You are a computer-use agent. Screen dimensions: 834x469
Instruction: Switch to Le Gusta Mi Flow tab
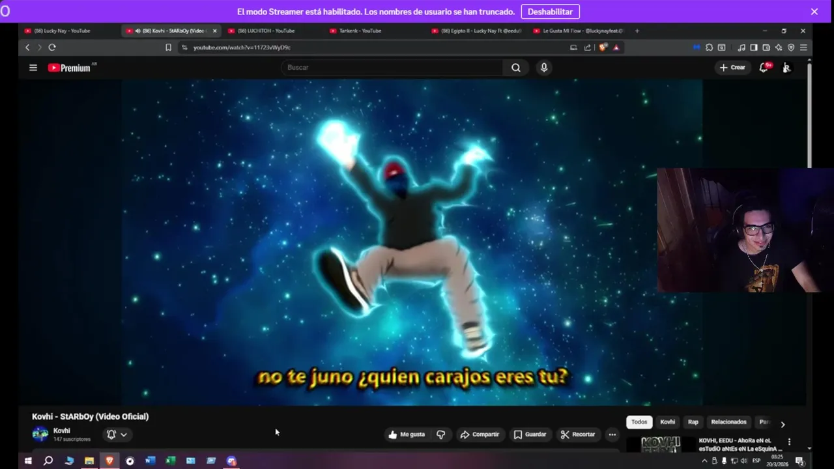point(578,31)
